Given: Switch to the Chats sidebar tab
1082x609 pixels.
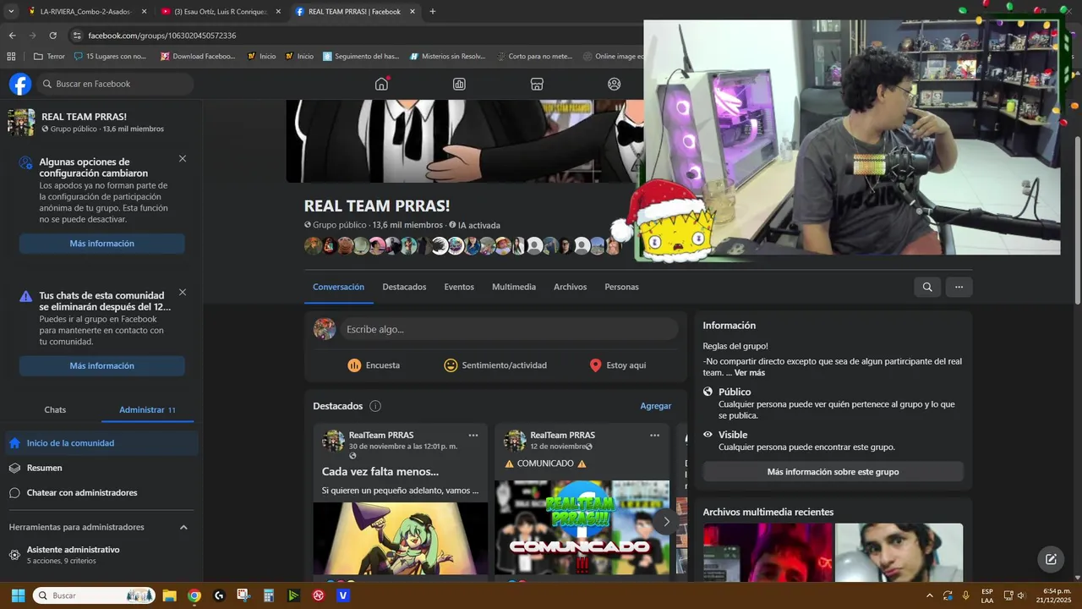Looking at the screenshot, I should 55,409.
